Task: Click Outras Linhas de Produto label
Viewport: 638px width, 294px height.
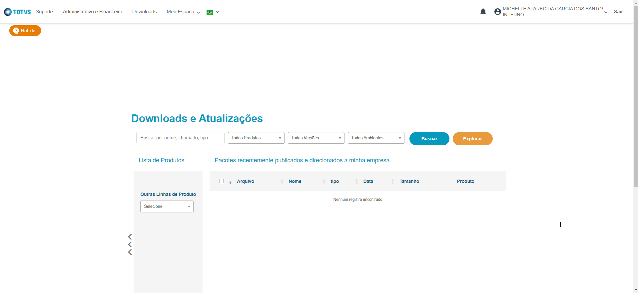Action: click(x=168, y=194)
